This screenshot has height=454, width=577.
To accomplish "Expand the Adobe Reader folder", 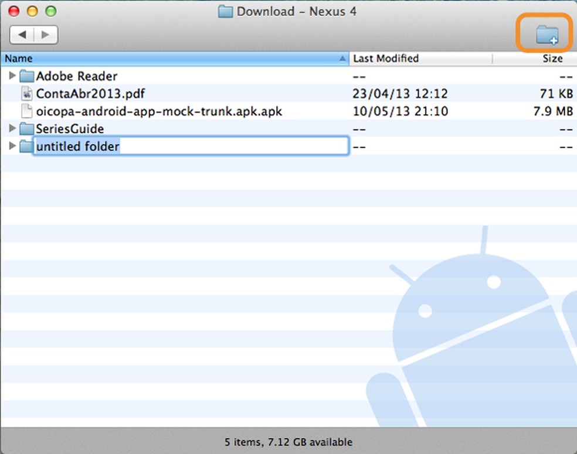I will (x=12, y=76).
